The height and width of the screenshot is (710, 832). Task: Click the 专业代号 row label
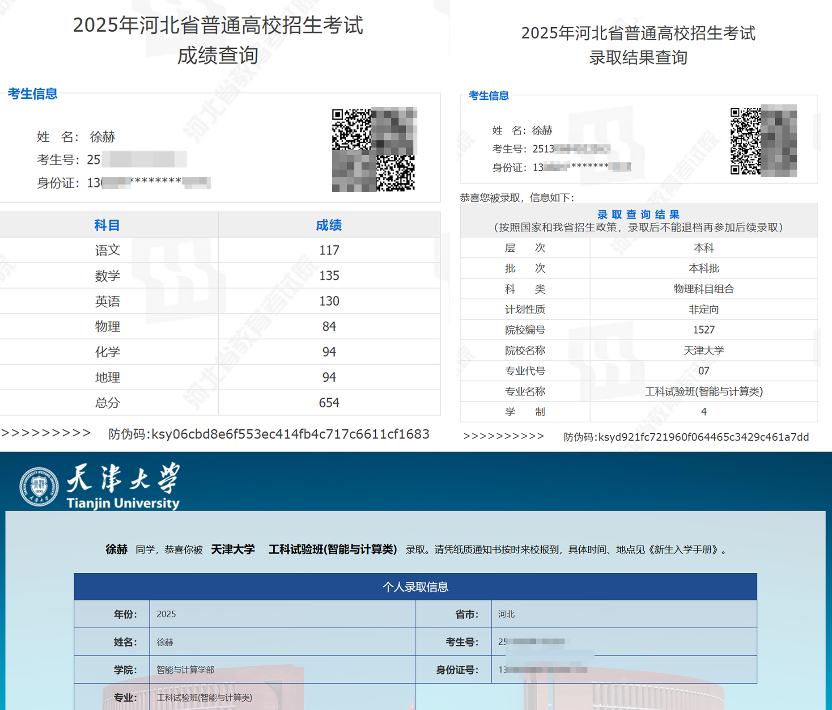525,371
